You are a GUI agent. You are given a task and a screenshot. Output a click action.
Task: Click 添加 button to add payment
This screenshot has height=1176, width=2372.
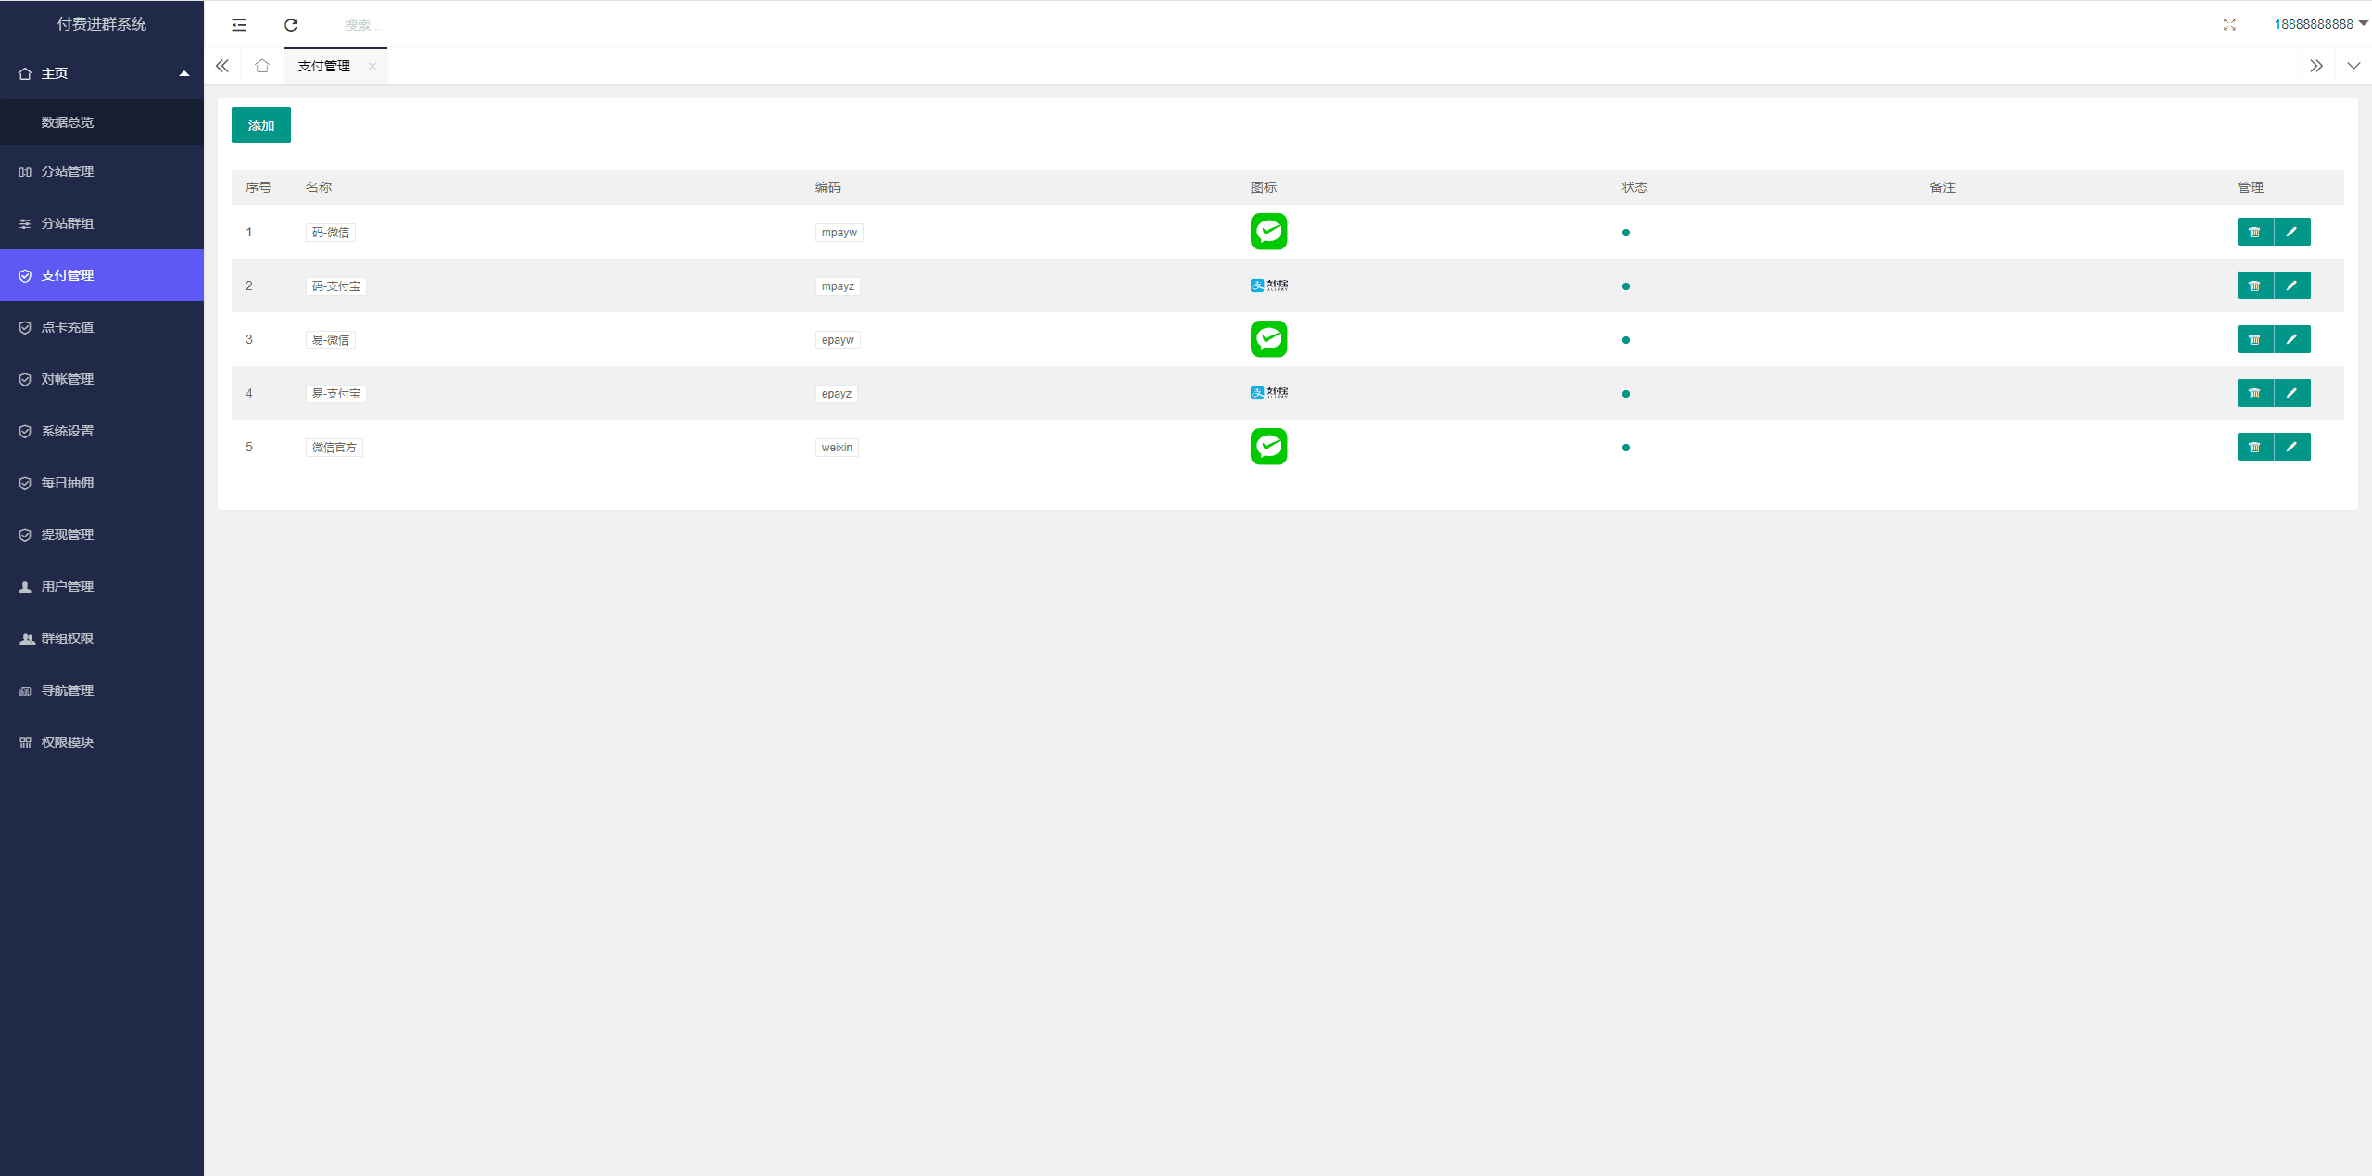click(261, 124)
